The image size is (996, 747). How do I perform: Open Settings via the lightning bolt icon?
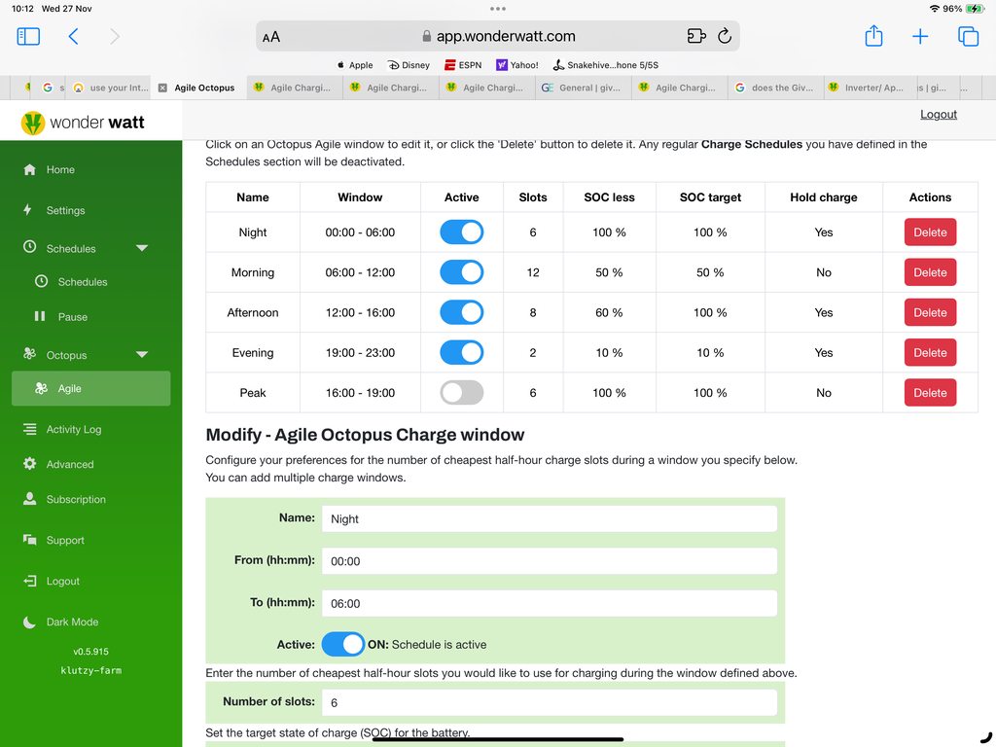[29, 210]
